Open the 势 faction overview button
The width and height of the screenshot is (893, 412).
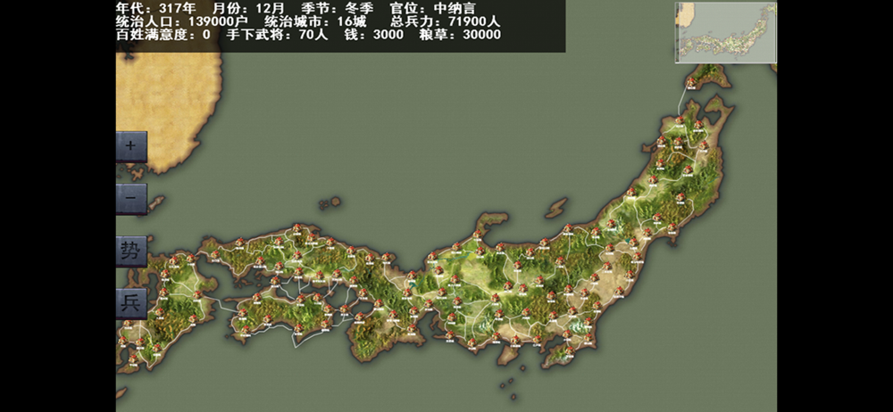tap(131, 251)
